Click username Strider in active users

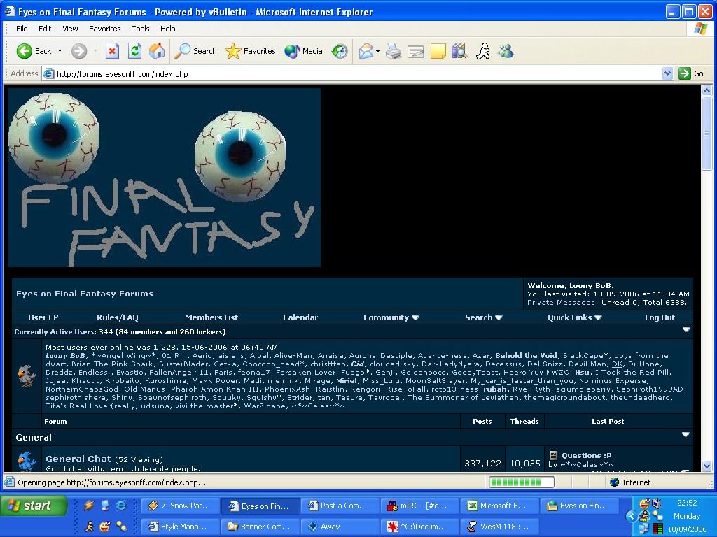click(300, 397)
